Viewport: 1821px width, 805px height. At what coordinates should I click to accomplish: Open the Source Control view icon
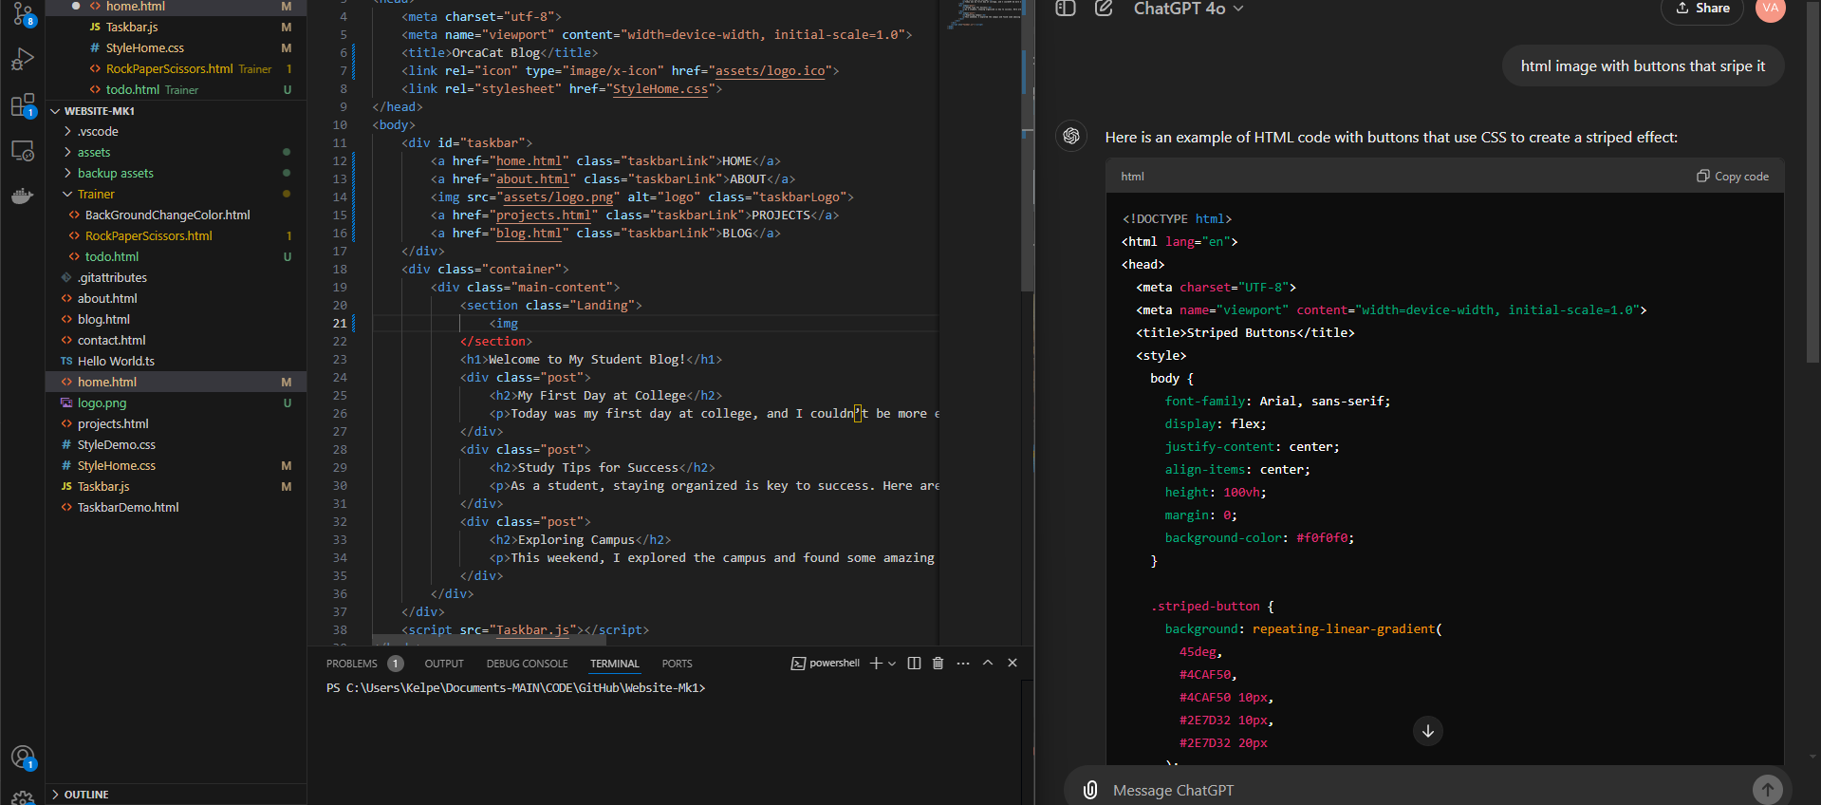[23, 14]
